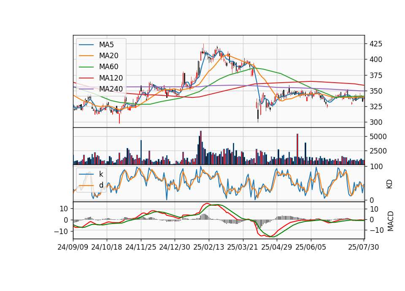Click the MA20 legend label
Screen dimensions: 405x291
108,56
